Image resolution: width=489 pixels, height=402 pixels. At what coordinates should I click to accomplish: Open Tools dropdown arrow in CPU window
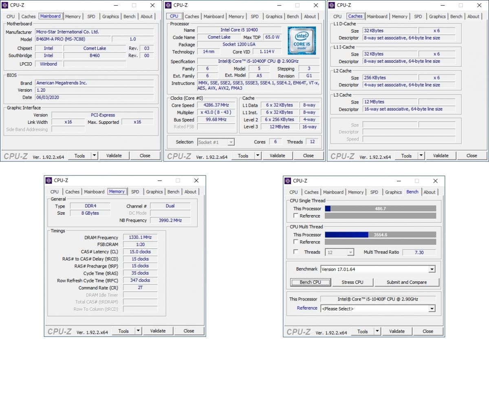258,156
